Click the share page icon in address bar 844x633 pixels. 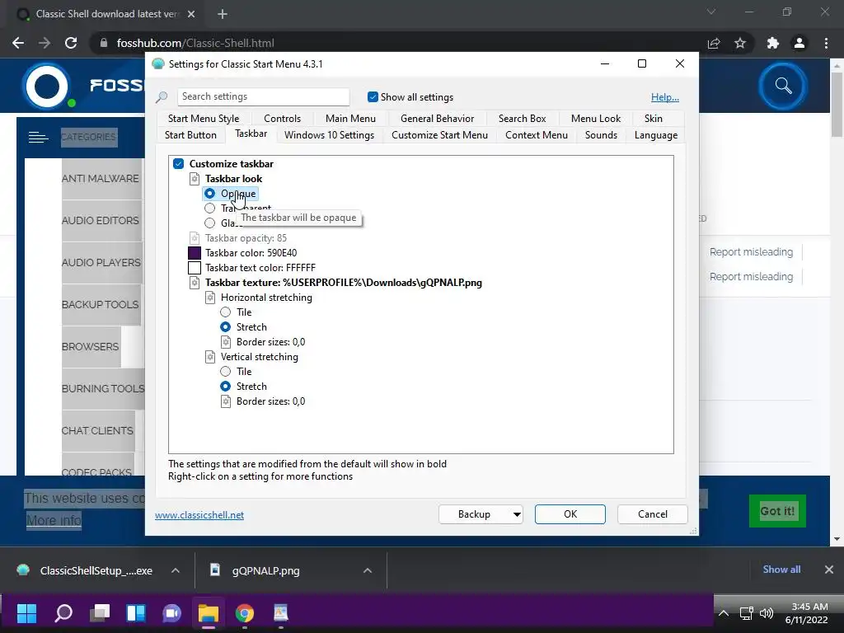pos(714,43)
